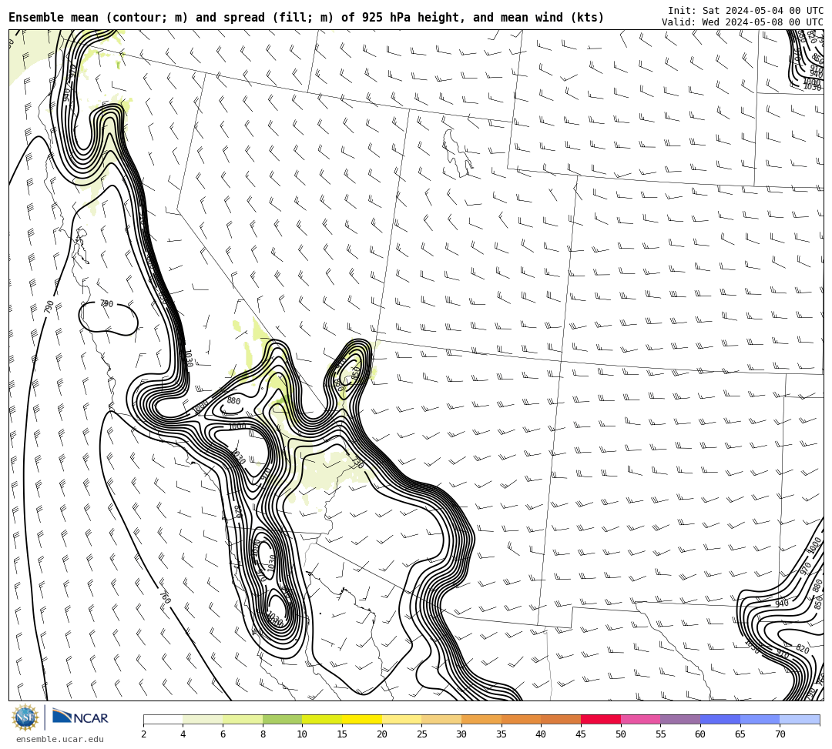Pick the orange 30–35 color bar segment

(481, 719)
